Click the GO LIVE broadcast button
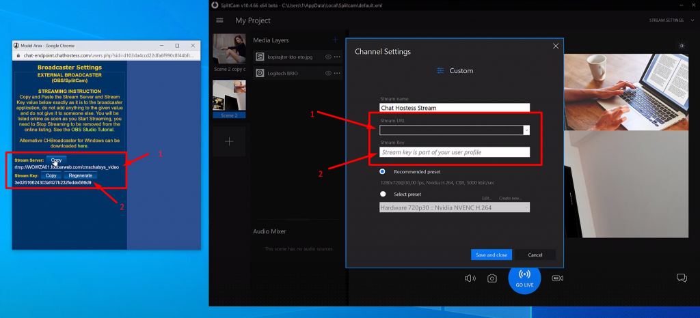This screenshot has height=318, width=700. (524, 278)
